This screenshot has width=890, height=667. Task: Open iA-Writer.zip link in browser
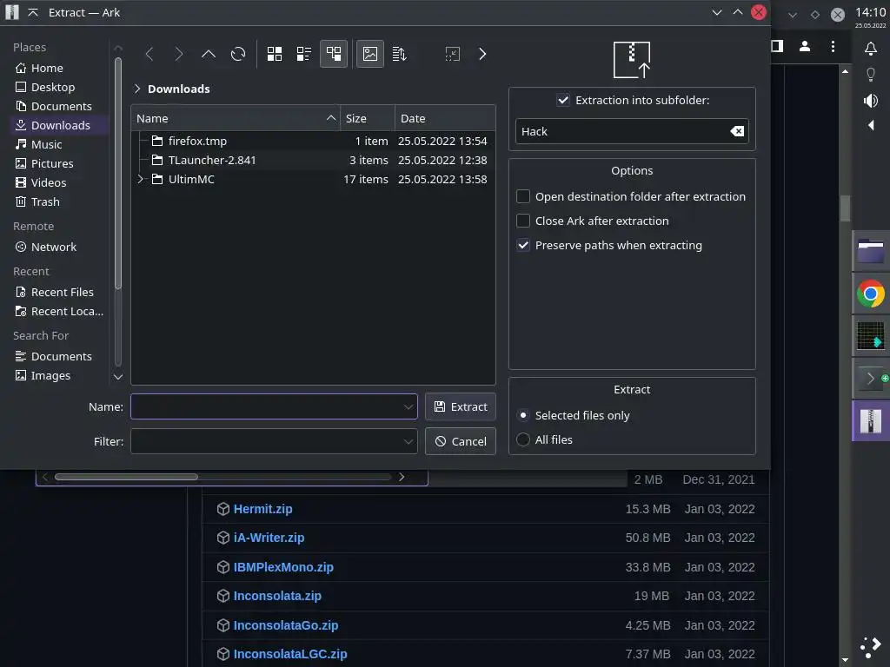click(269, 538)
